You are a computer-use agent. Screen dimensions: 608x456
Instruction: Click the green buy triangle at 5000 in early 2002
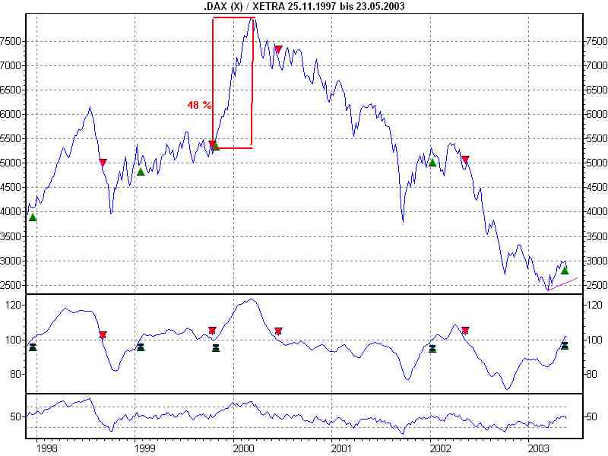[x=432, y=163]
